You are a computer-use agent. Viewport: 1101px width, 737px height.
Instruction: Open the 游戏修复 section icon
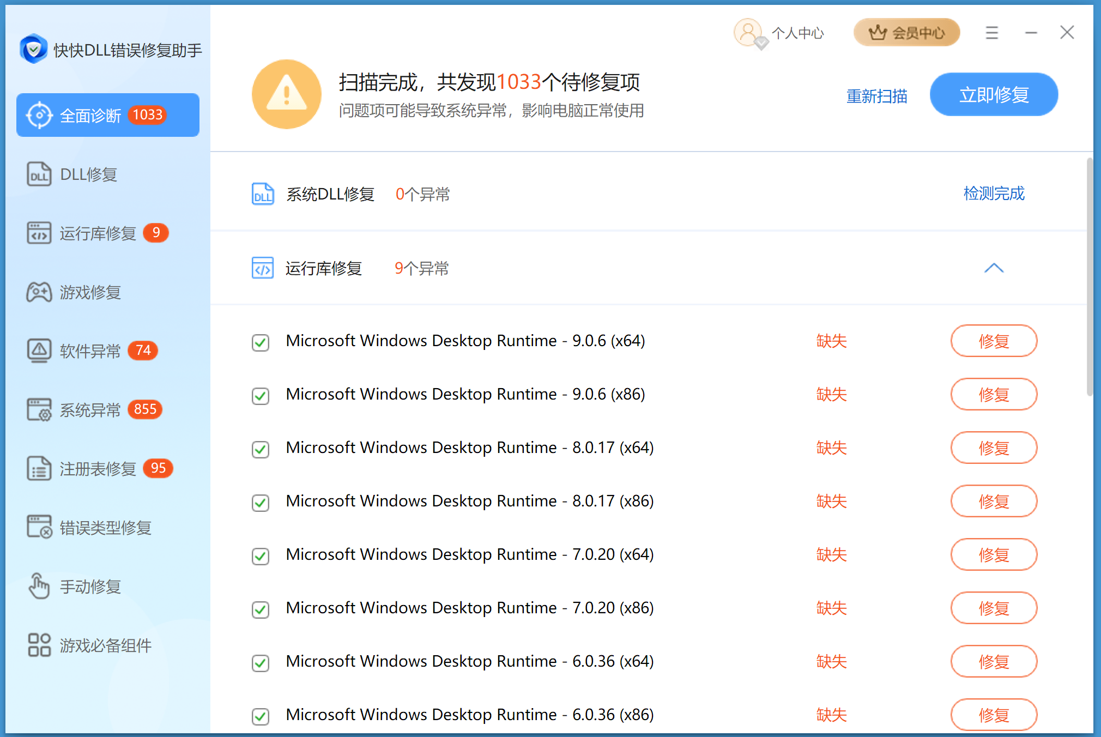pos(39,292)
